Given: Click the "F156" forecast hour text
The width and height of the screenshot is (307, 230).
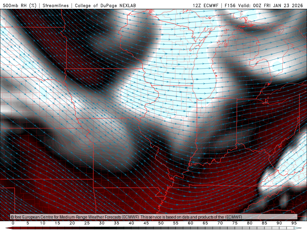Looking at the screenshot, I should click(x=230, y=5).
